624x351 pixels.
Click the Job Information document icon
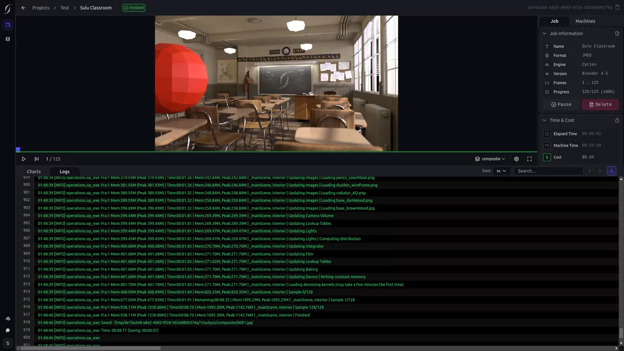[617, 34]
